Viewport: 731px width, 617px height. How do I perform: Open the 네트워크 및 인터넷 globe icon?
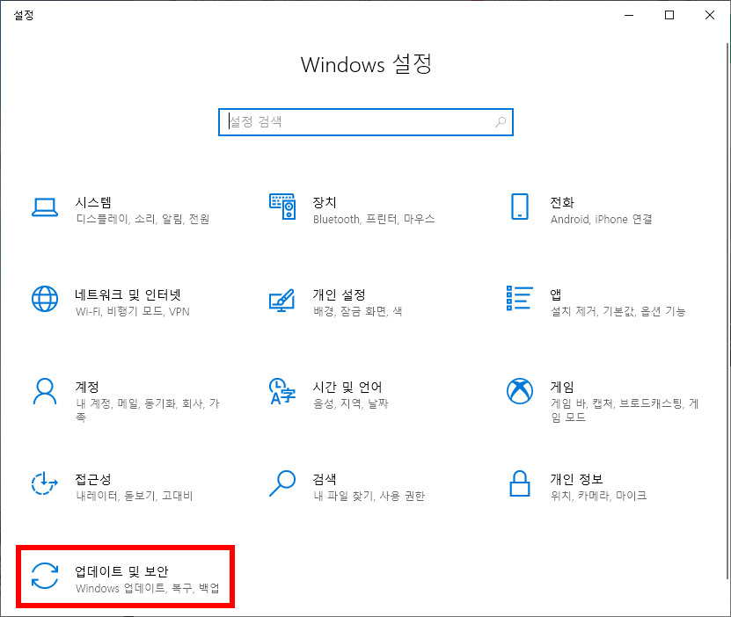45,299
